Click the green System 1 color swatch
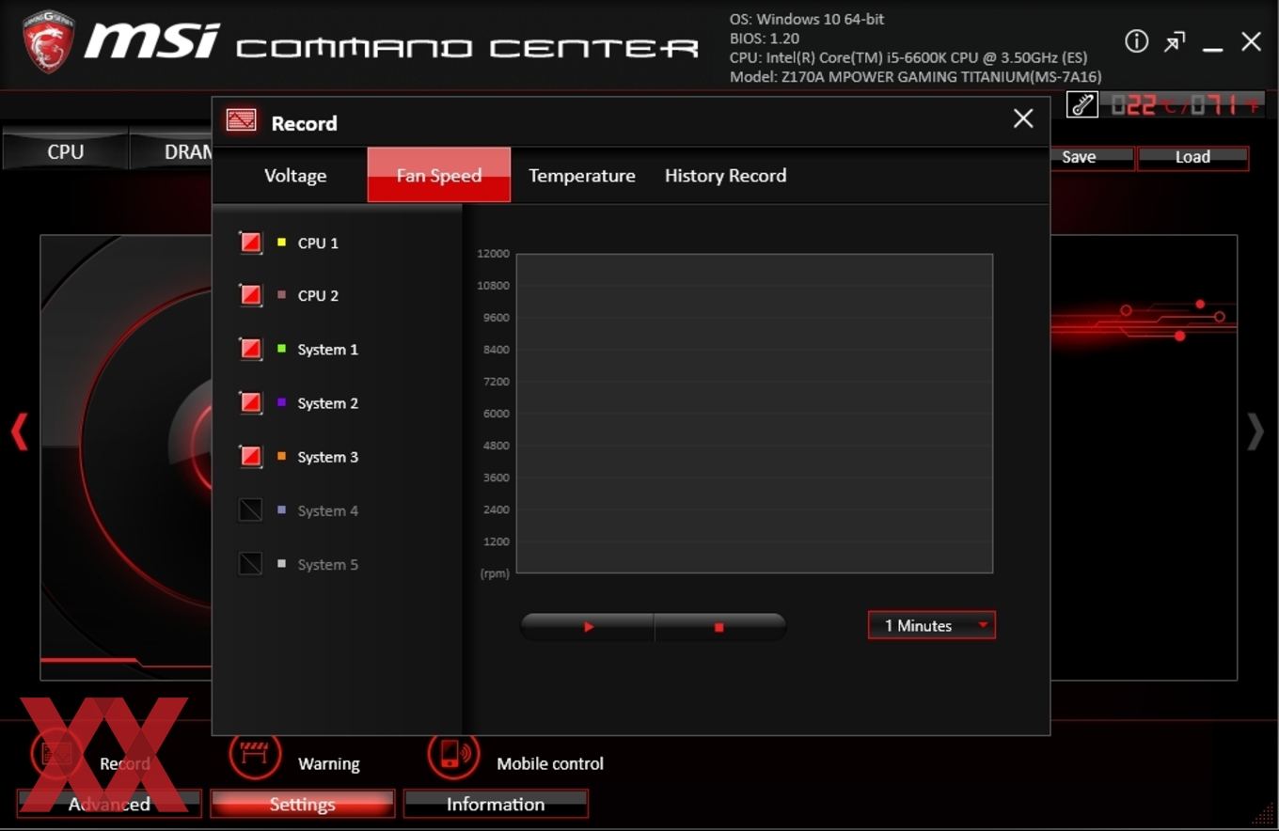Screen dimensions: 1279x831 [x=281, y=349]
